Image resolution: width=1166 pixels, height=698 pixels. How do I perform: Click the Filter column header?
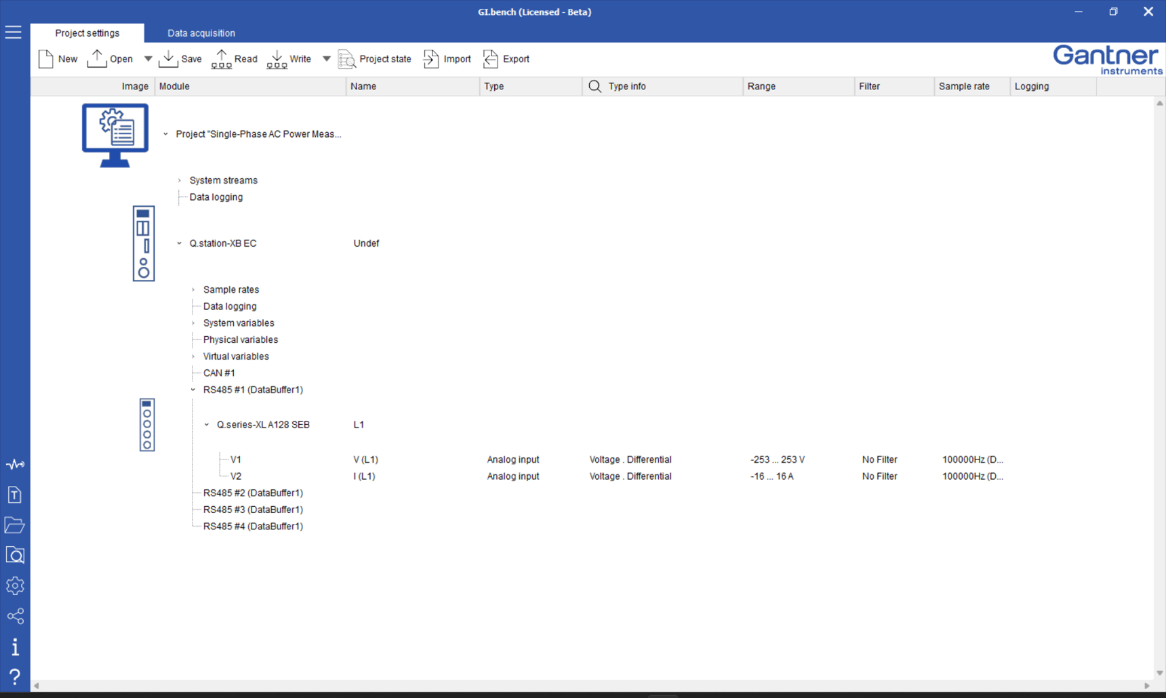[x=894, y=86]
